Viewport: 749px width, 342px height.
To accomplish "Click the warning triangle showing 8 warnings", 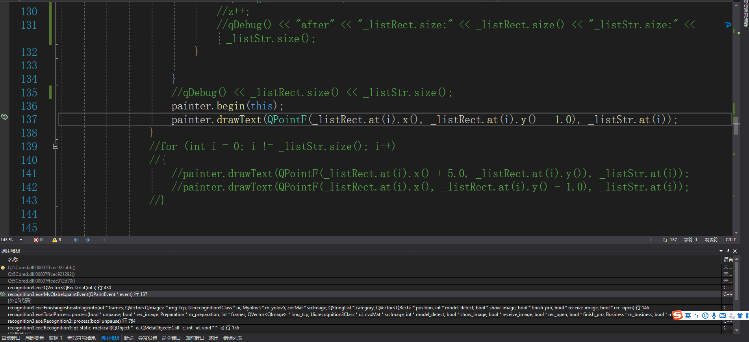I will [55, 240].
